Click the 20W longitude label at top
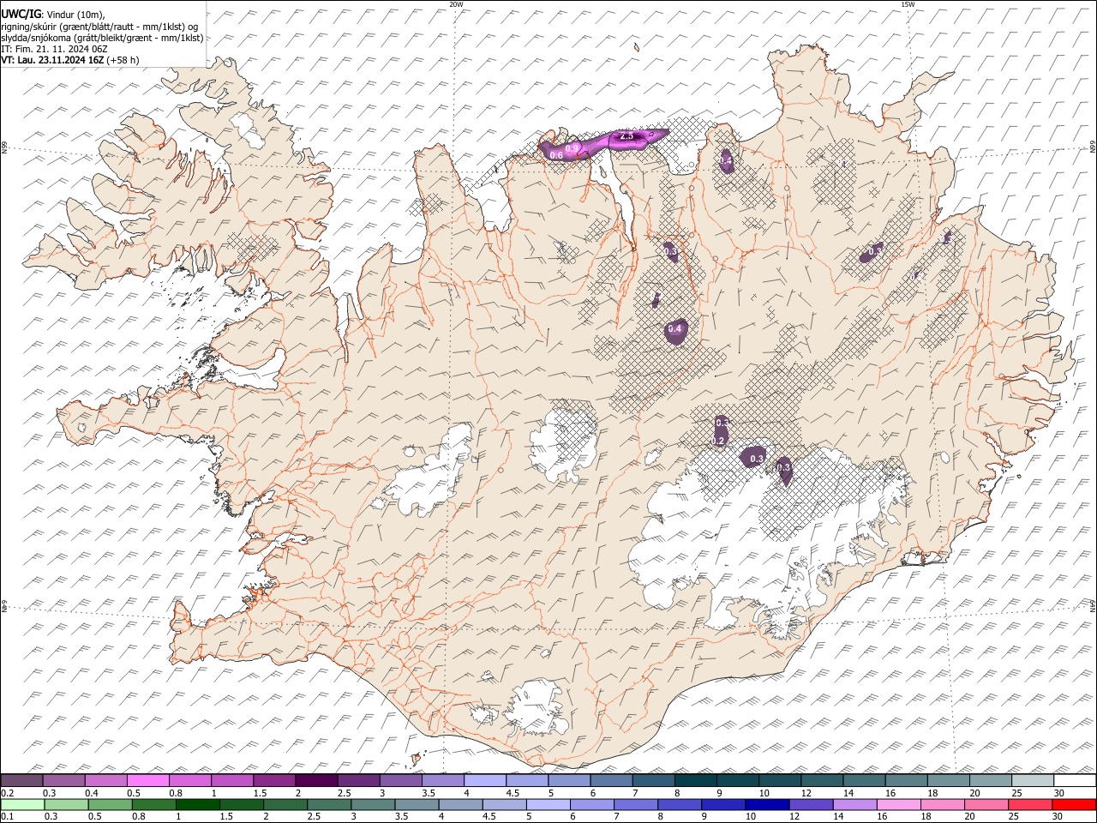 point(456,4)
